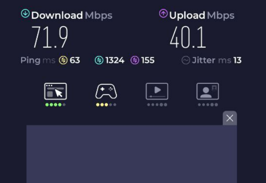Screen dimensions: 266x183
Task: Select the web browsing experience icon
Action: [56, 91]
